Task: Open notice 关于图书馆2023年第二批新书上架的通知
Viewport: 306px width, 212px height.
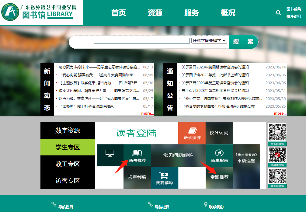Action: [x=215, y=75]
